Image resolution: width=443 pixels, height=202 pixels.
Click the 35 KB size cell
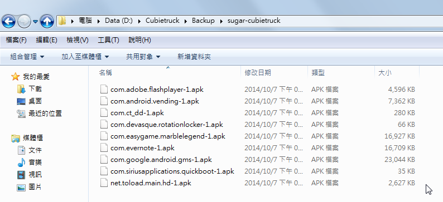click(406, 171)
